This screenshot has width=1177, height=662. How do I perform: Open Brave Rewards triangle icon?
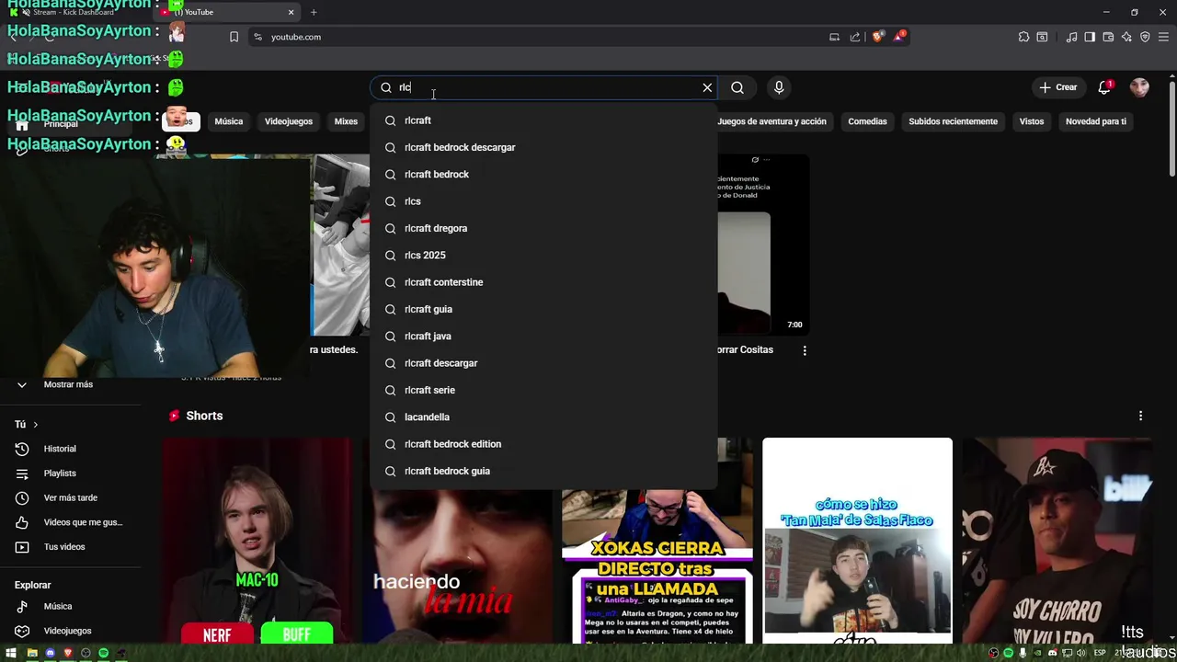pos(899,37)
